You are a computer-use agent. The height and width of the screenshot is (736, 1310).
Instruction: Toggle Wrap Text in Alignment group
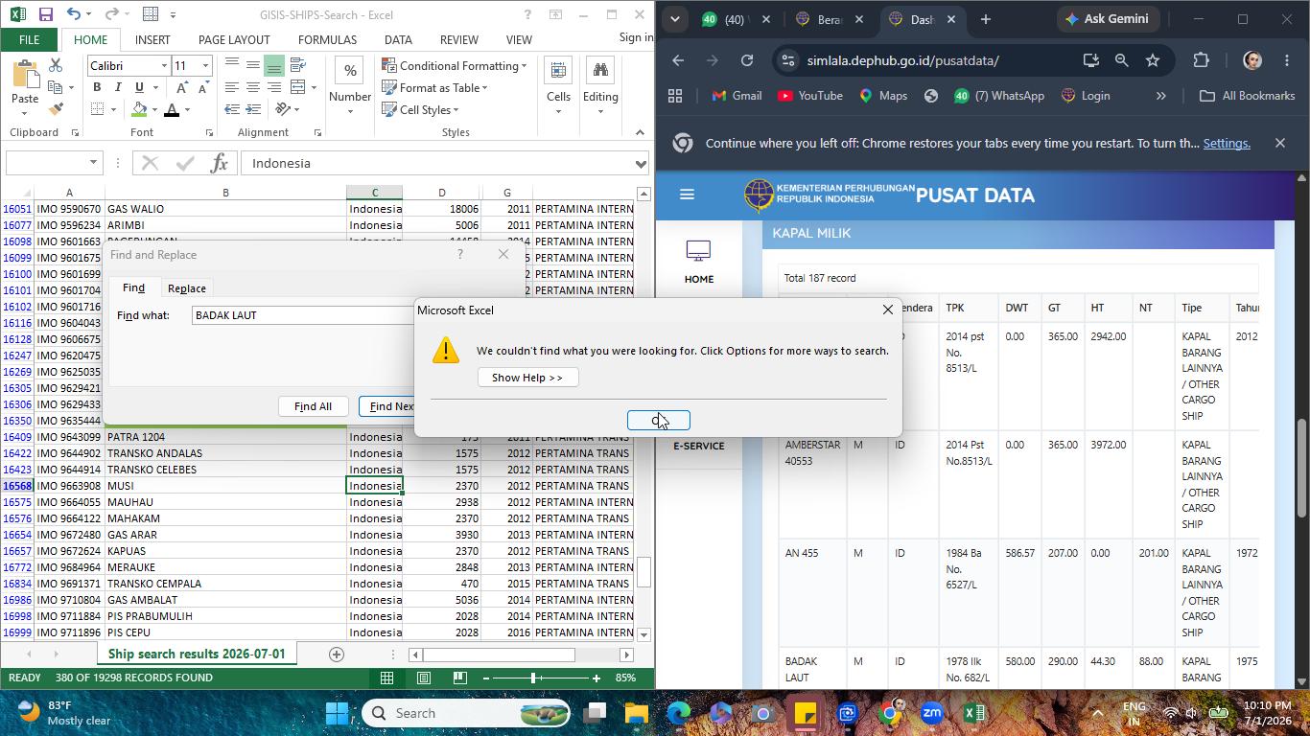pyautogui.click(x=297, y=65)
